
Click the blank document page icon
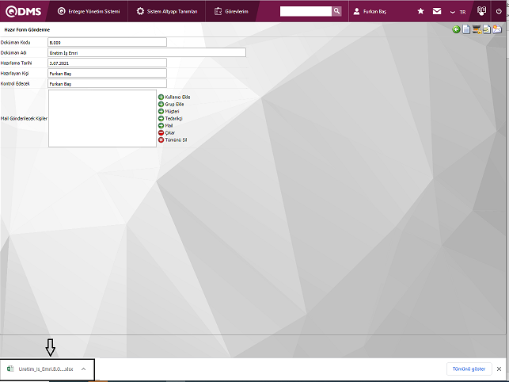[x=466, y=29]
